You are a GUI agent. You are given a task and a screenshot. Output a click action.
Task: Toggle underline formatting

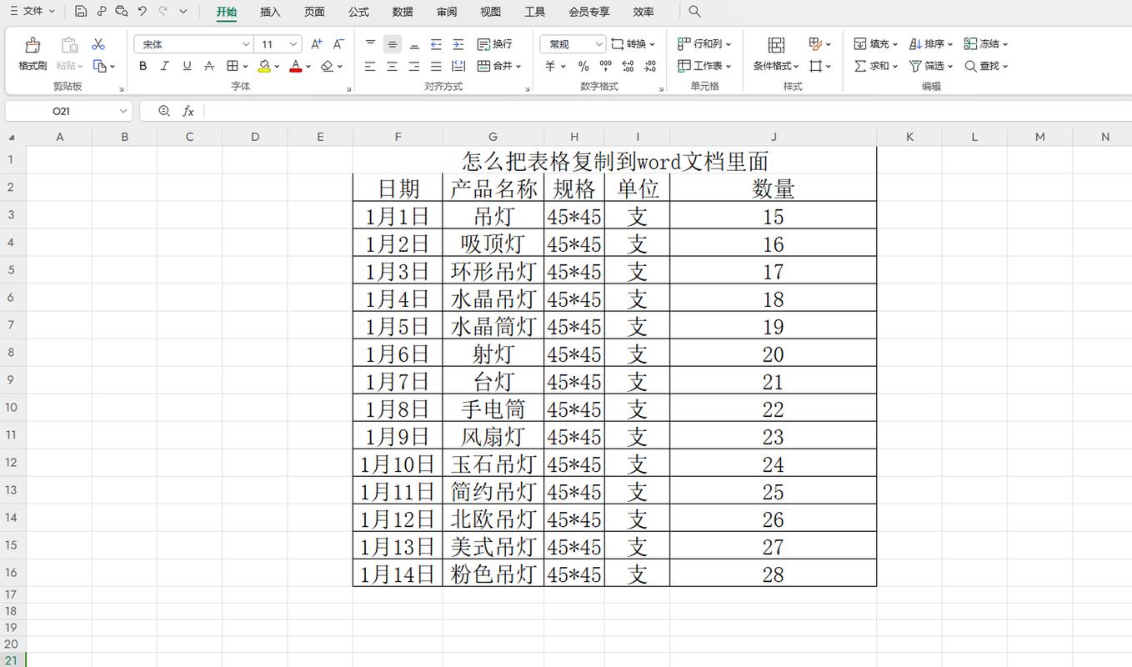click(187, 66)
